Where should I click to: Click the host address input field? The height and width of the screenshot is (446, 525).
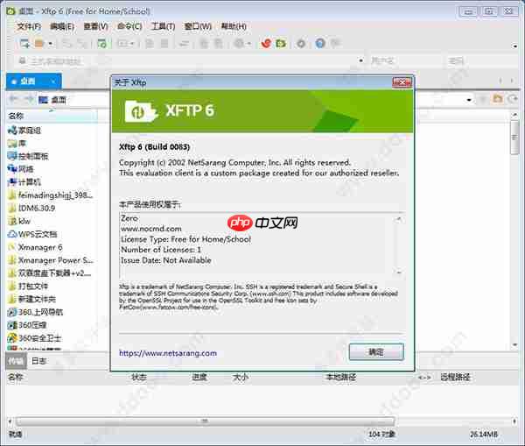[191, 61]
